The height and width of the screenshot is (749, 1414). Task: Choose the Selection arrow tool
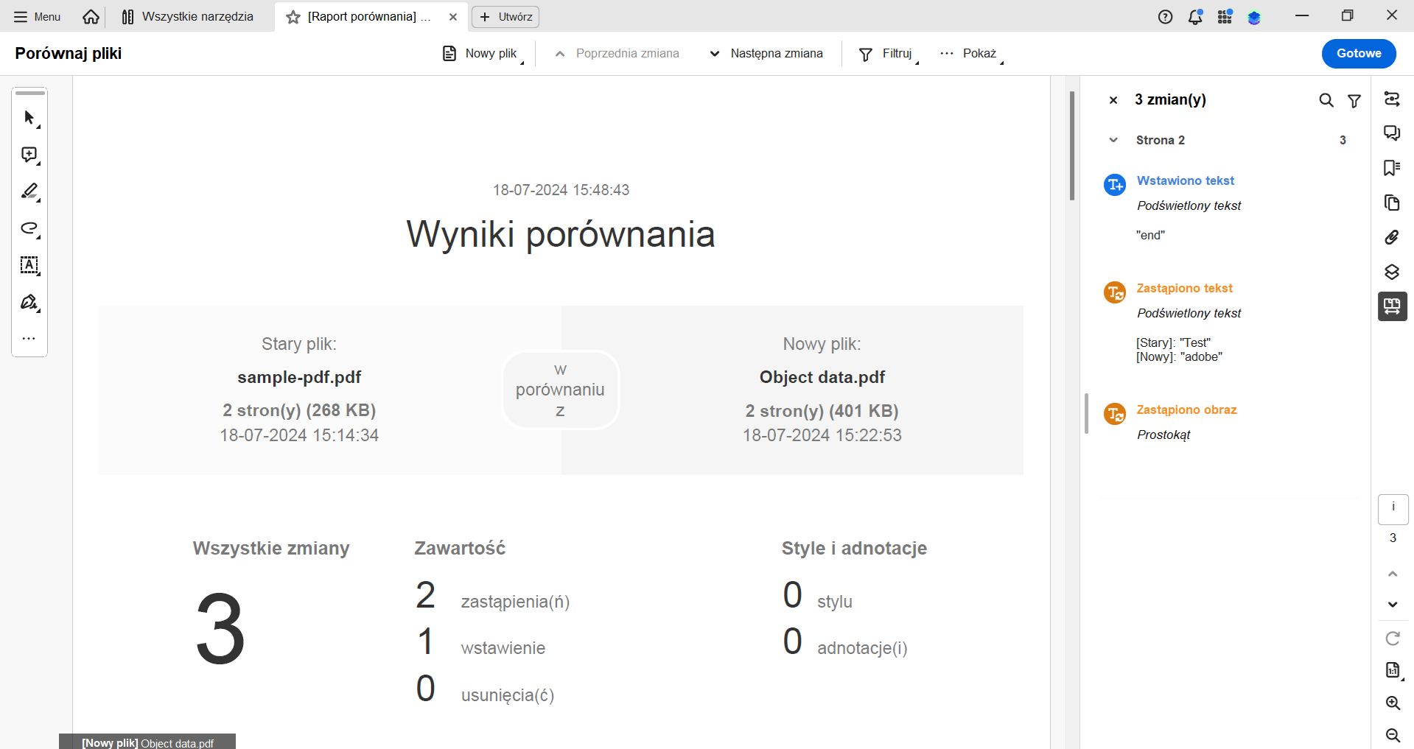(x=29, y=118)
